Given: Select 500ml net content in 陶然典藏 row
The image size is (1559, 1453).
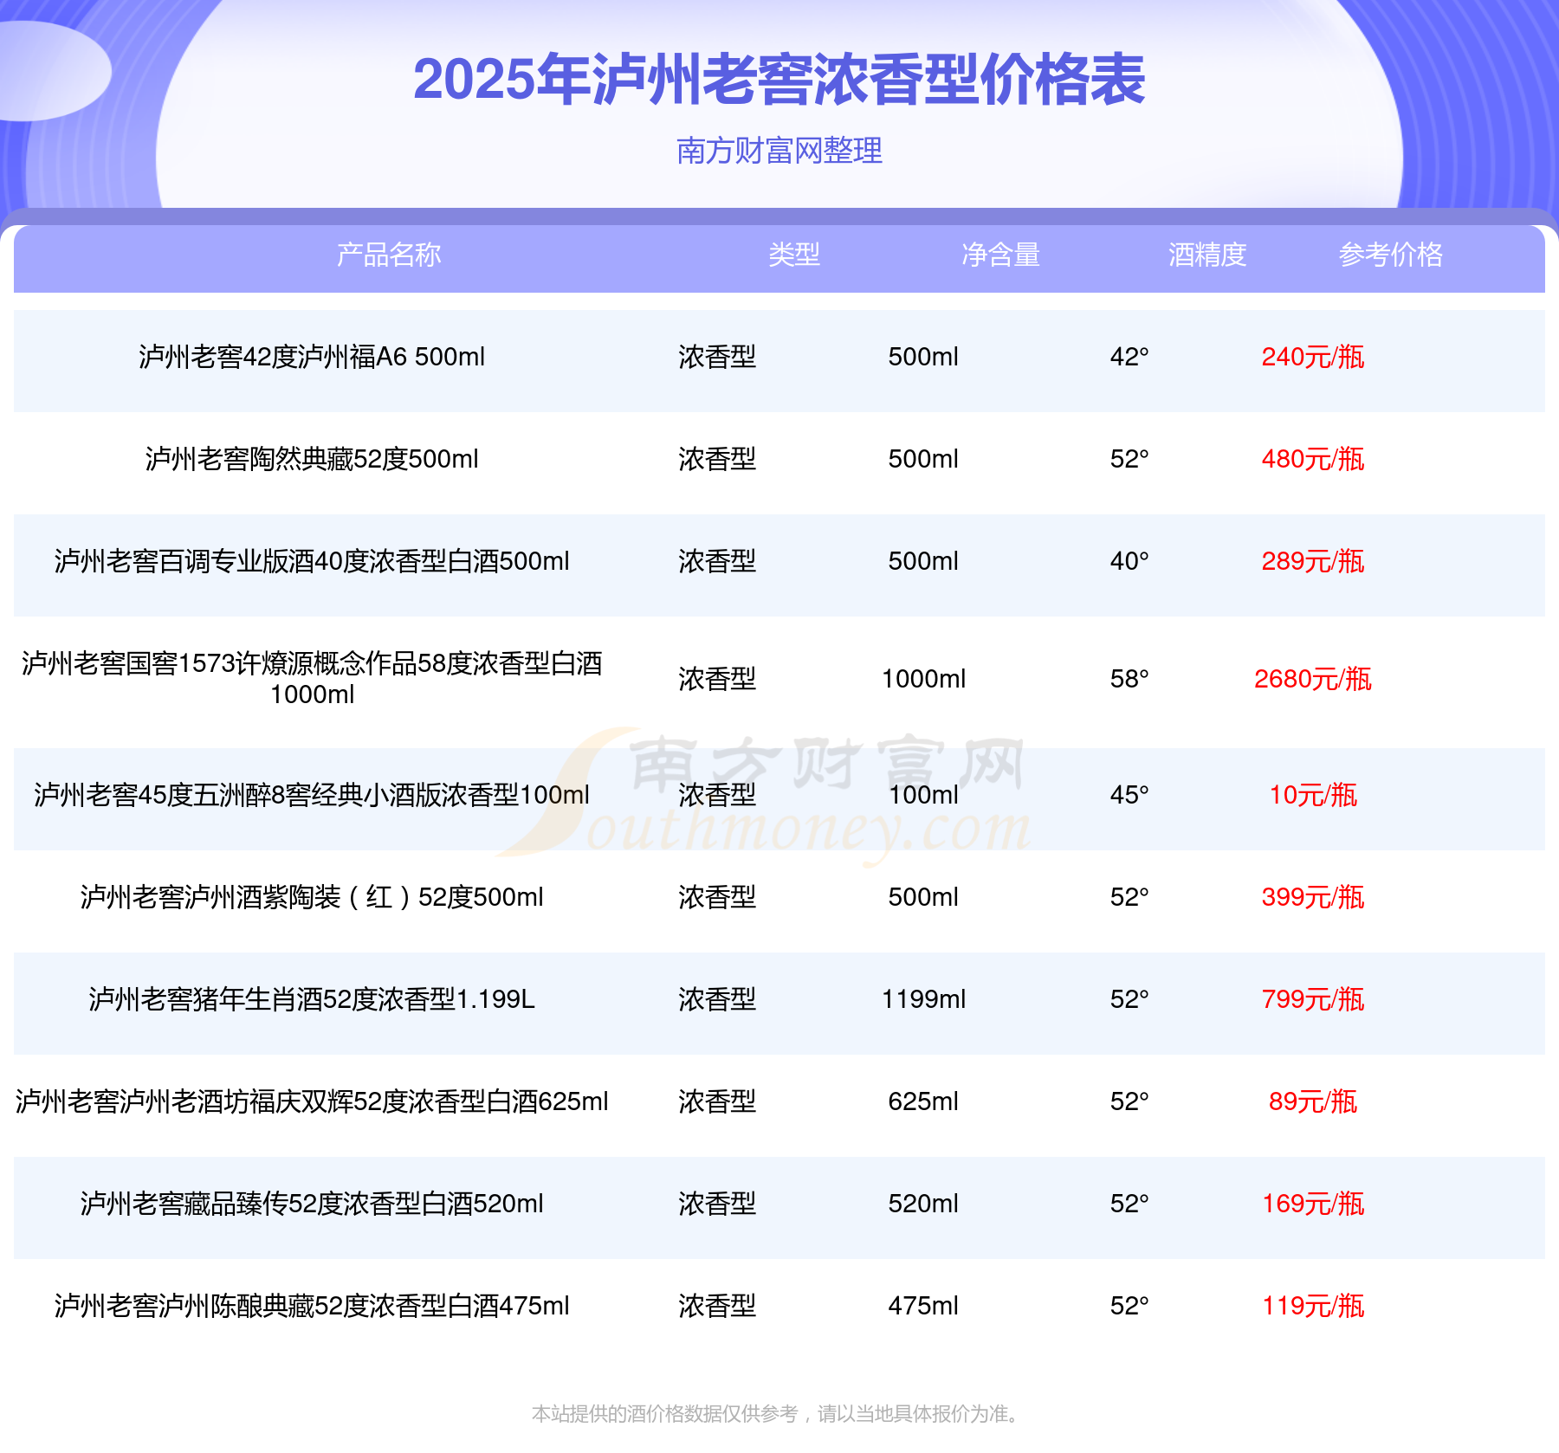Looking at the screenshot, I should pyautogui.click(x=923, y=459).
